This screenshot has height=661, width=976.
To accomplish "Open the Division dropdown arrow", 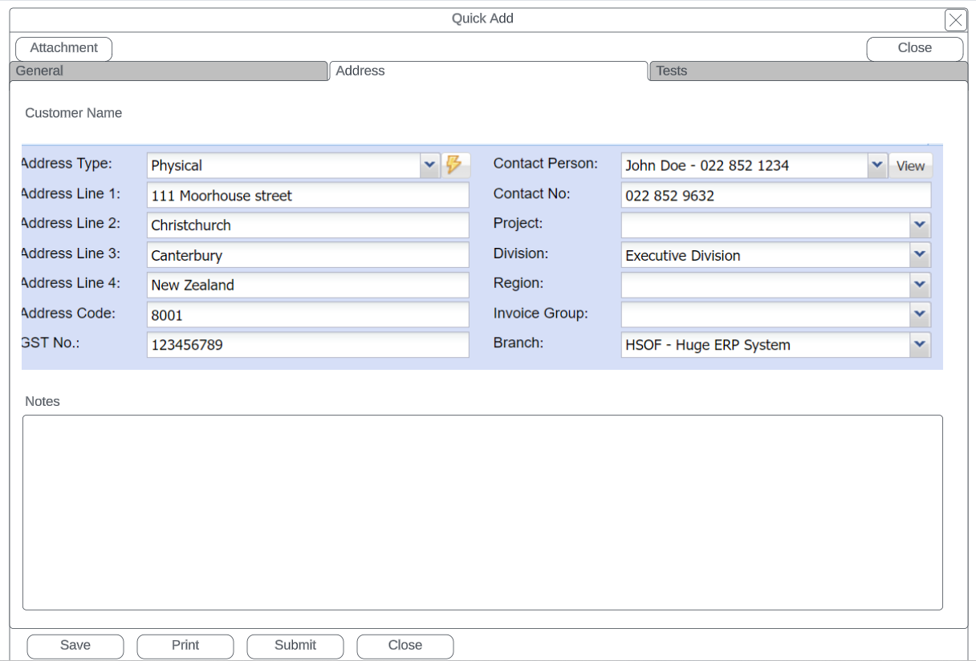I will point(920,255).
